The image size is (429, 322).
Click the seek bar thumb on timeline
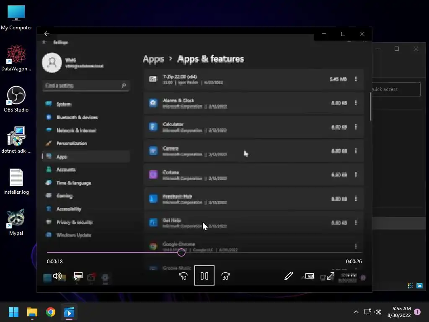pos(181,252)
